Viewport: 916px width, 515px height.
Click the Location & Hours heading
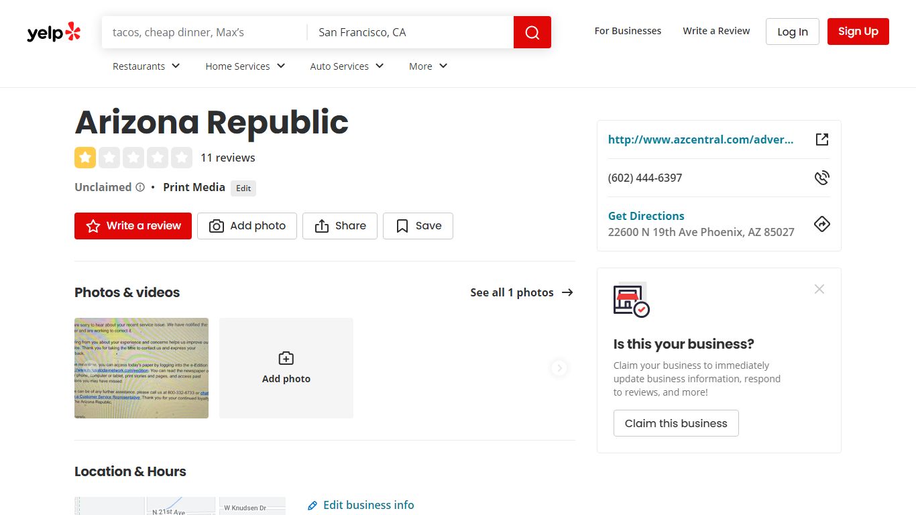point(130,471)
